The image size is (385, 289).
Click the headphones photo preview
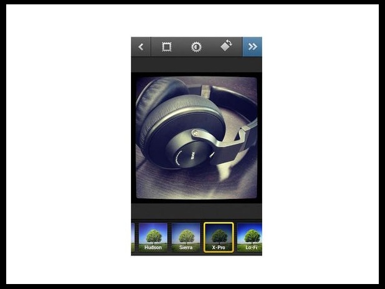196,137
